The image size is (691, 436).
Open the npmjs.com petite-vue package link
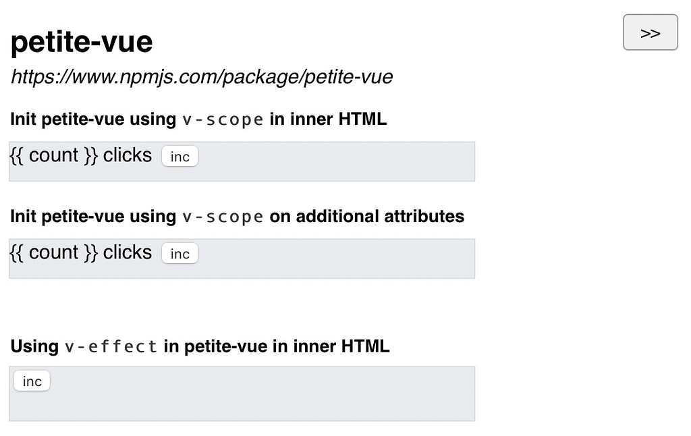pyautogui.click(x=201, y=77)
